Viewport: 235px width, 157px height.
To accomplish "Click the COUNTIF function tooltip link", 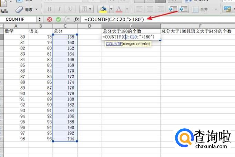I will [x=113, y=44].
